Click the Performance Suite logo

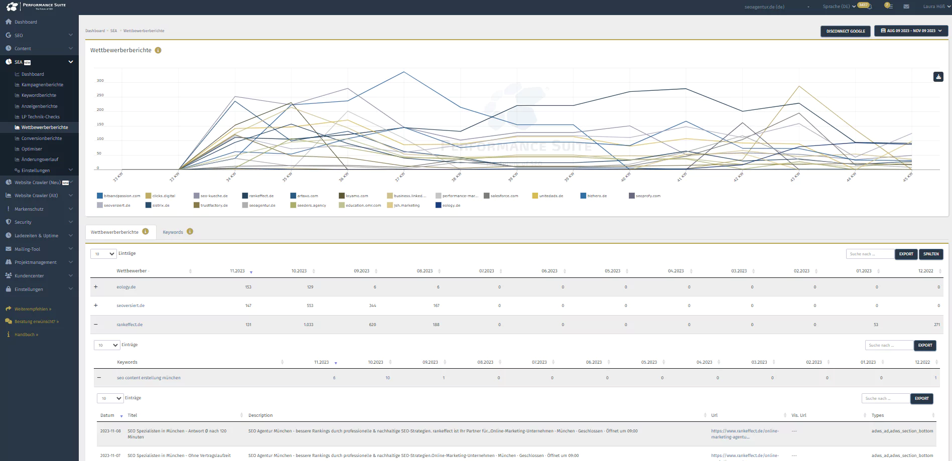pyautogui.click(x=36, y=7)
